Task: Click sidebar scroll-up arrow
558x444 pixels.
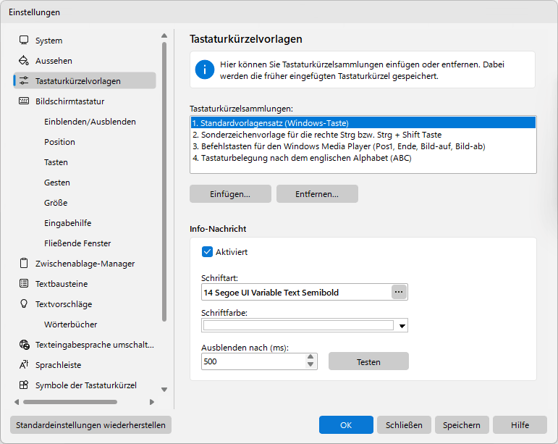Action: click(164, 35)
